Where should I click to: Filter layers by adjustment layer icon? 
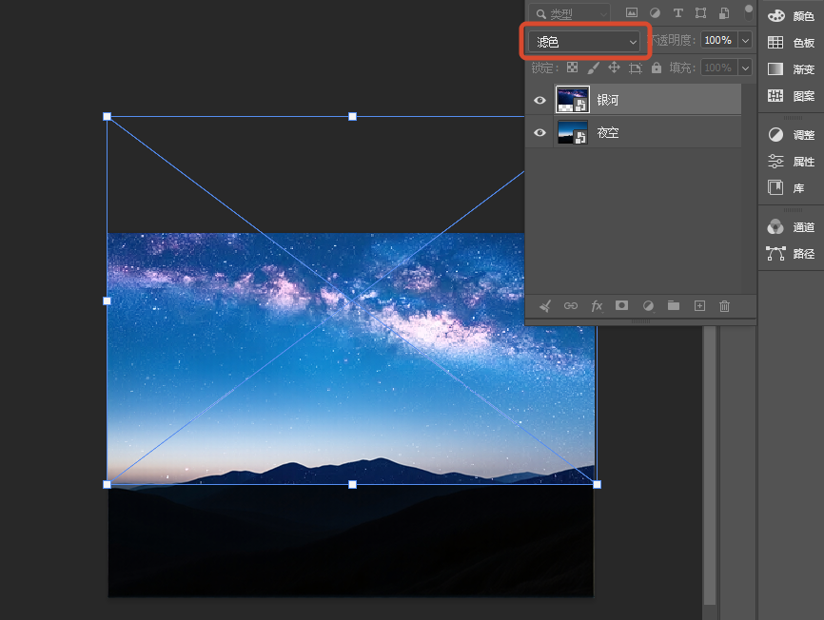pos(655,13)
